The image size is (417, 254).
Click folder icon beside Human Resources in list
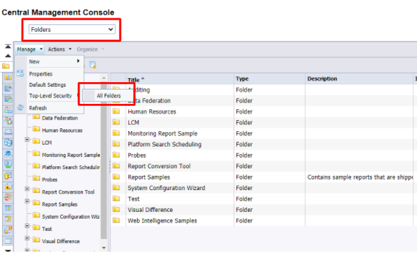pos(116,111)
